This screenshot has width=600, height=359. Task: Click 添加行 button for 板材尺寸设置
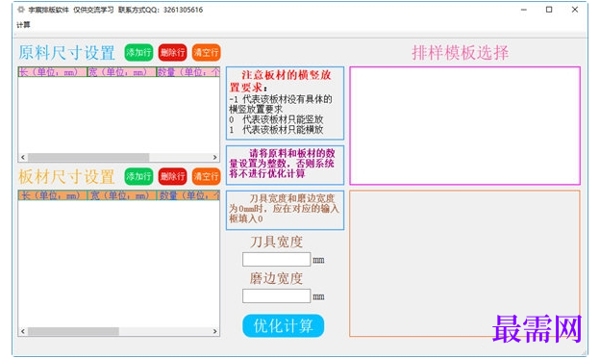click(x=138, y=176)
